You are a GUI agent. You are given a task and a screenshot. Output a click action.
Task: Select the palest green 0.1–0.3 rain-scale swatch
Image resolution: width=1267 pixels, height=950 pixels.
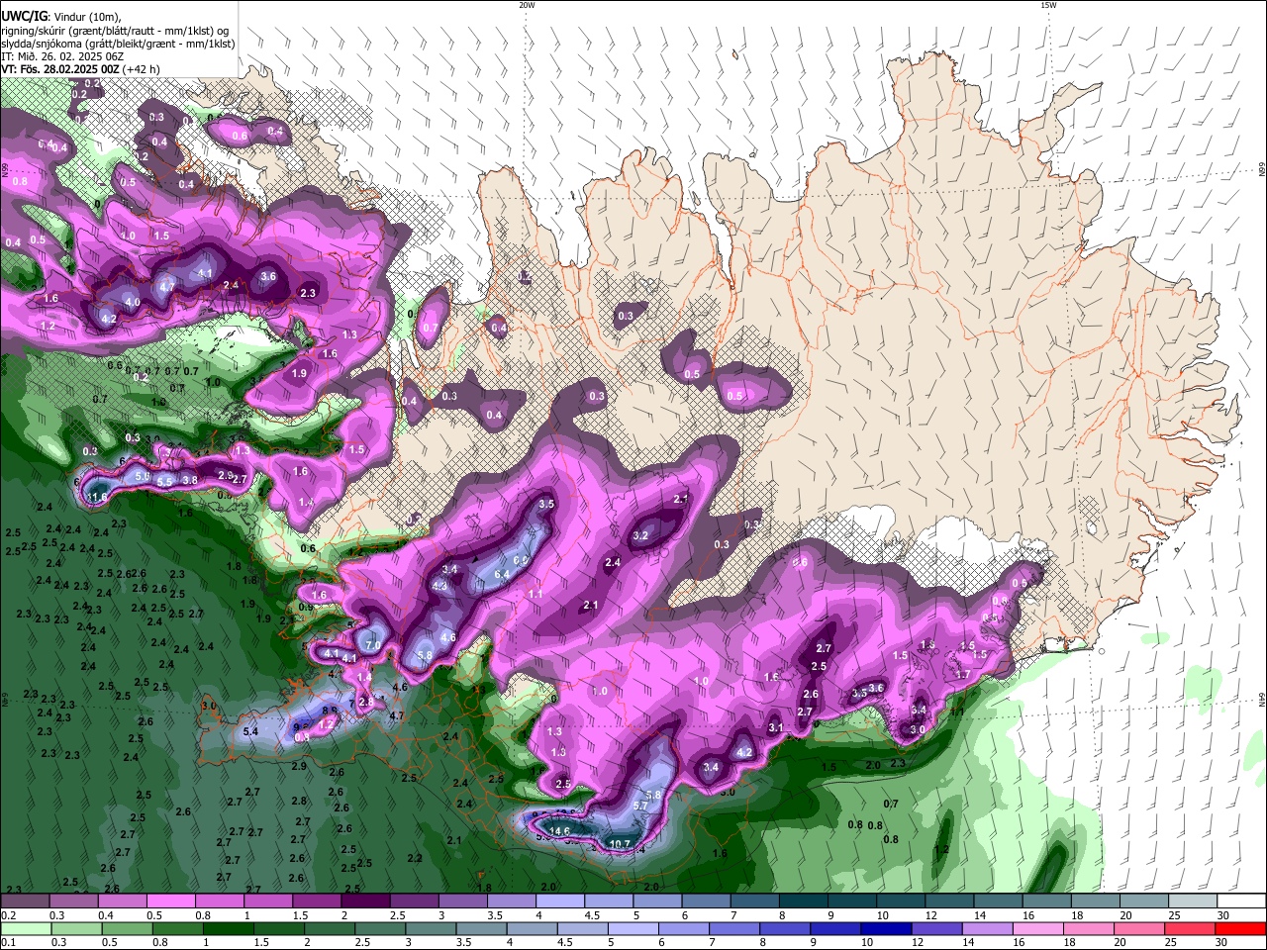pos(24,928)
